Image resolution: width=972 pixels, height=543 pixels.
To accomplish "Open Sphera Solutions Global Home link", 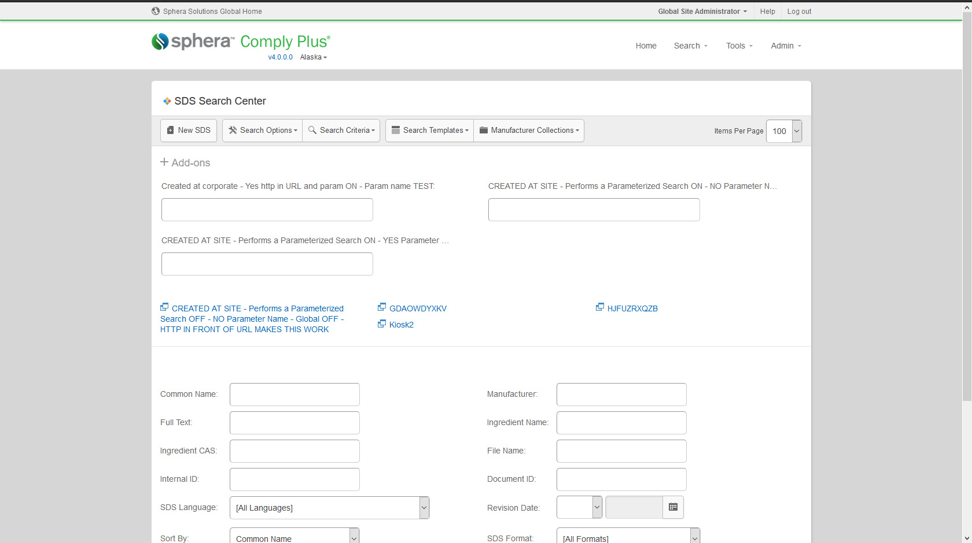I will 212,12.
